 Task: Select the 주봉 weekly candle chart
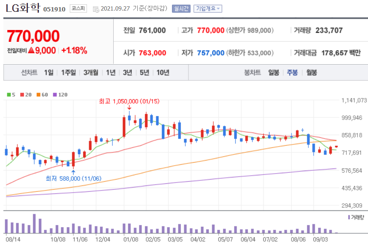tap(292, 73)
